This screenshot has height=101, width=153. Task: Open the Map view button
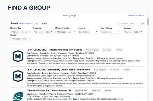[x=44, y=23]
